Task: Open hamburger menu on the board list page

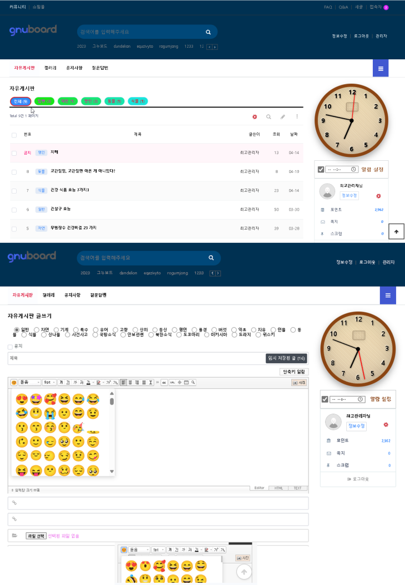Action: 381,68
